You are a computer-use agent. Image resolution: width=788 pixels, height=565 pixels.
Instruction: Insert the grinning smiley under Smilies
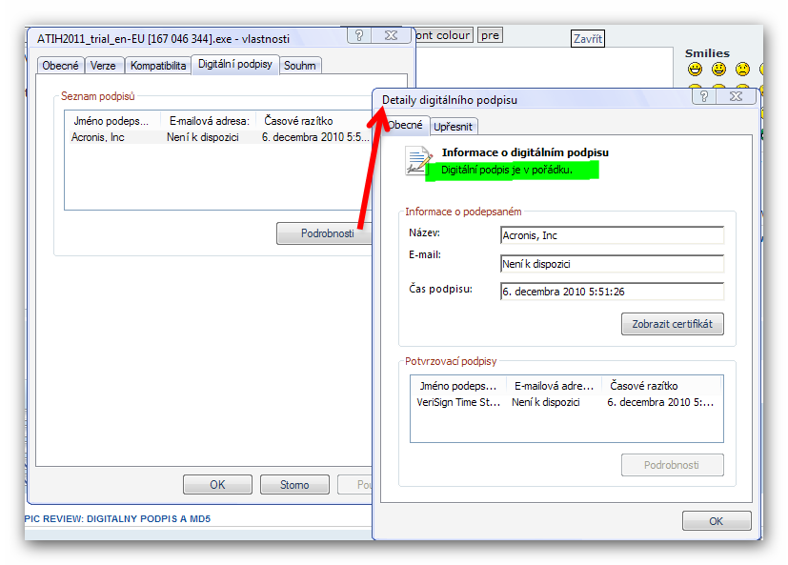(x=695, y=69)
